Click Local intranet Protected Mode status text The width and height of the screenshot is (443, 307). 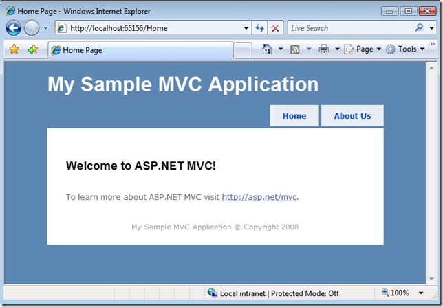point(279,293)
